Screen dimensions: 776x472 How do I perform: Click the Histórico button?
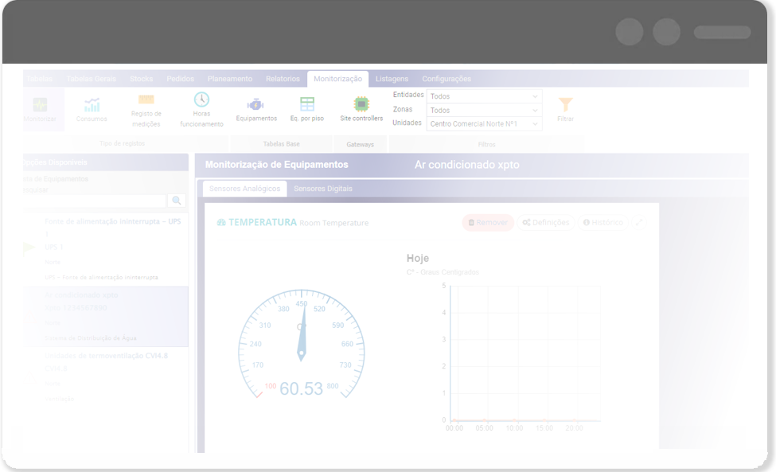(x=602, y=223)
